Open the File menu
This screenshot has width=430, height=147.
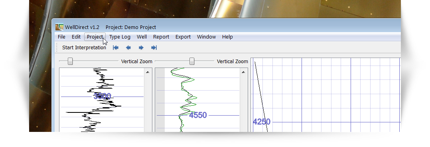(61, 37)
